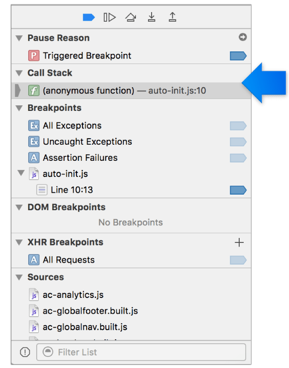Toggle the all-breakpoints button in toolbar
This screenshot has width=289, height=368.
pyautogui.click(x=89, y=17)
